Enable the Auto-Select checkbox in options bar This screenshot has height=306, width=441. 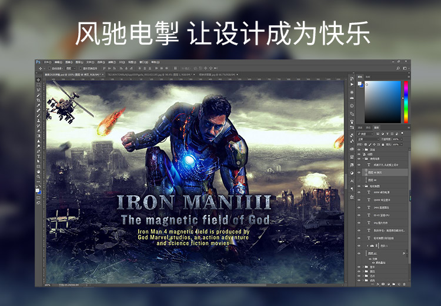[x=49, y=68]
